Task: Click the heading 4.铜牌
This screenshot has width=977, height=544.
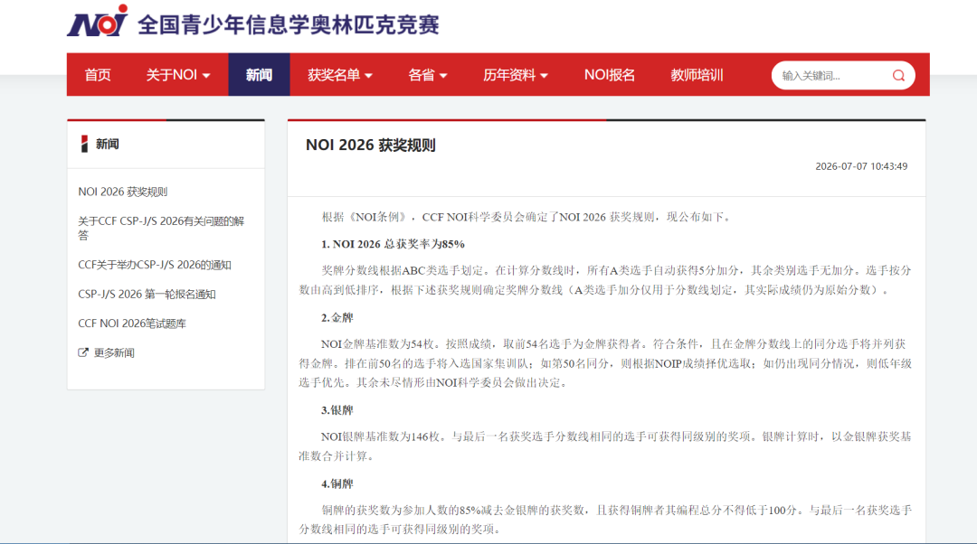Action: tap(337, 483)
